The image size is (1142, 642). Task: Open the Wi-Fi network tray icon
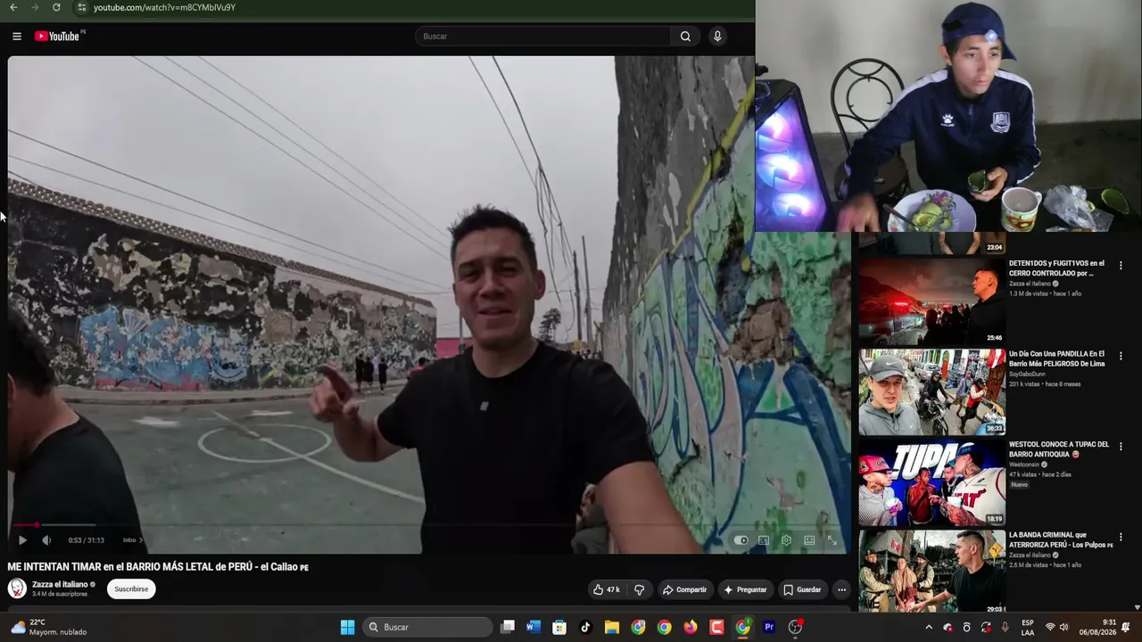click(x=1050, y=628)
